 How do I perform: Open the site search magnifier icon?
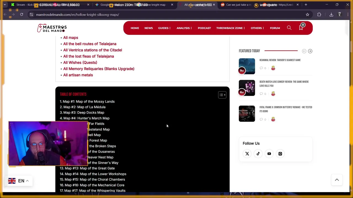[289, 28]
